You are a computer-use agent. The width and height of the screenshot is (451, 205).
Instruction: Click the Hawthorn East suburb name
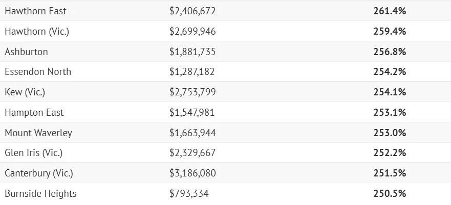[x=35, y=11]
